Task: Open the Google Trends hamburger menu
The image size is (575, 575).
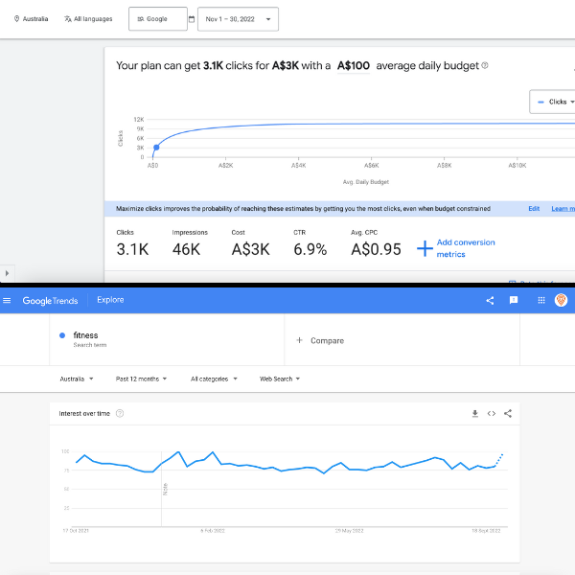Action: point(8,300)
